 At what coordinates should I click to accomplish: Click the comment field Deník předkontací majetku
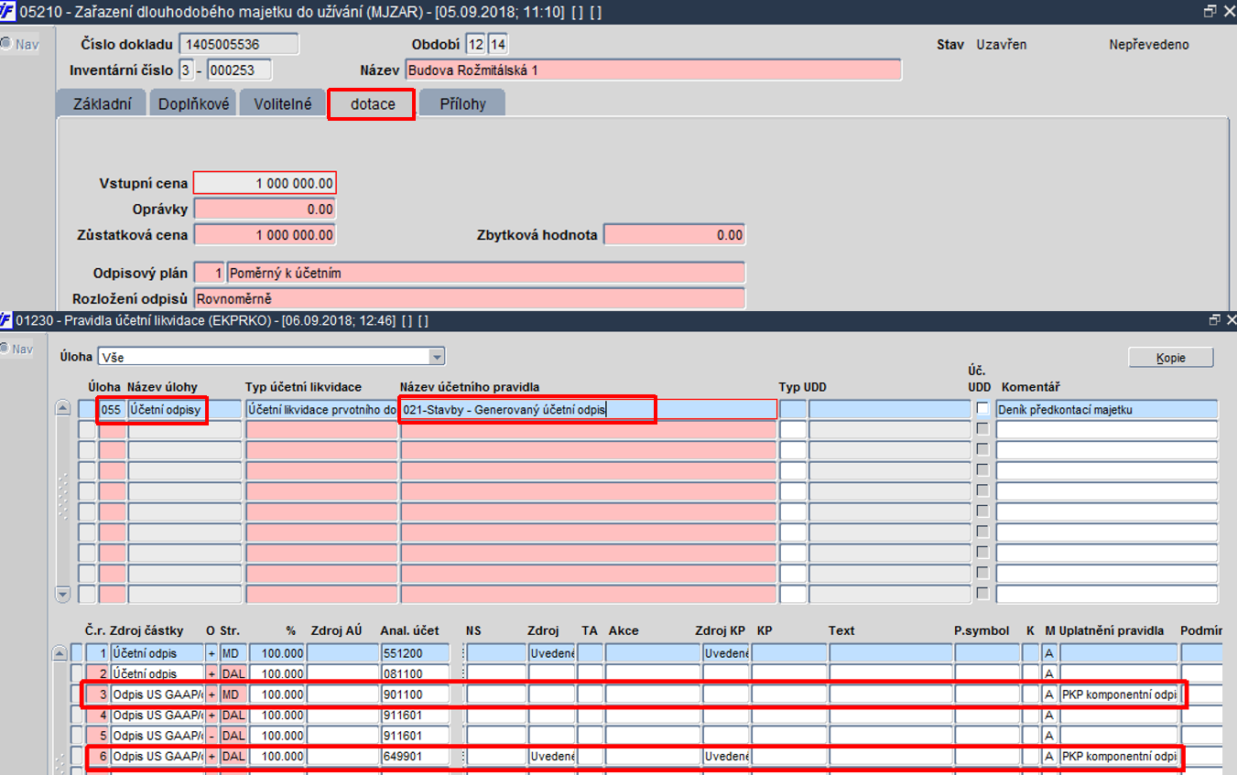point(1107,409)
